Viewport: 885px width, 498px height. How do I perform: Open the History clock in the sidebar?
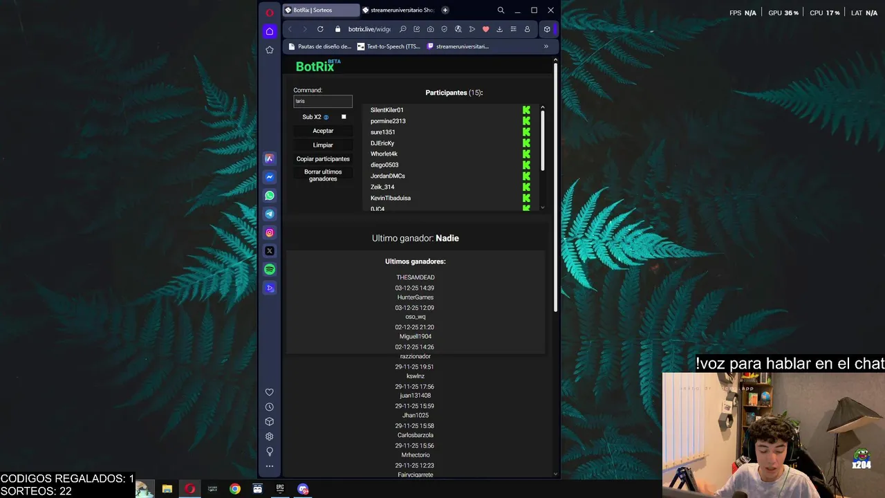click(x=270, y=407)
